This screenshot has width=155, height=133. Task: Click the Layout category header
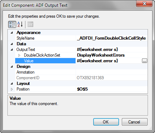tap(23, 83)
